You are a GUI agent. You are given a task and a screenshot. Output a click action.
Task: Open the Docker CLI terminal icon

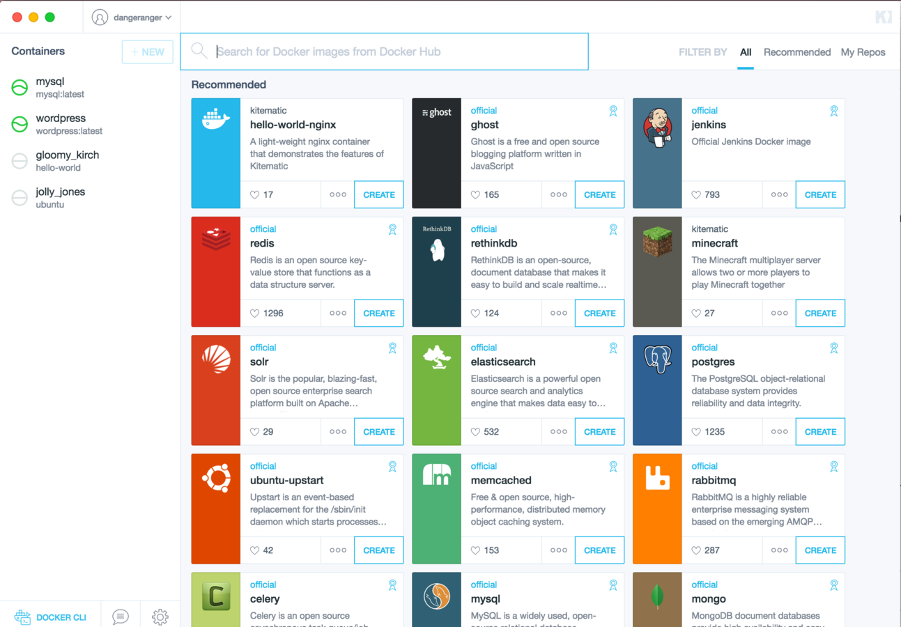coord(22,617)
